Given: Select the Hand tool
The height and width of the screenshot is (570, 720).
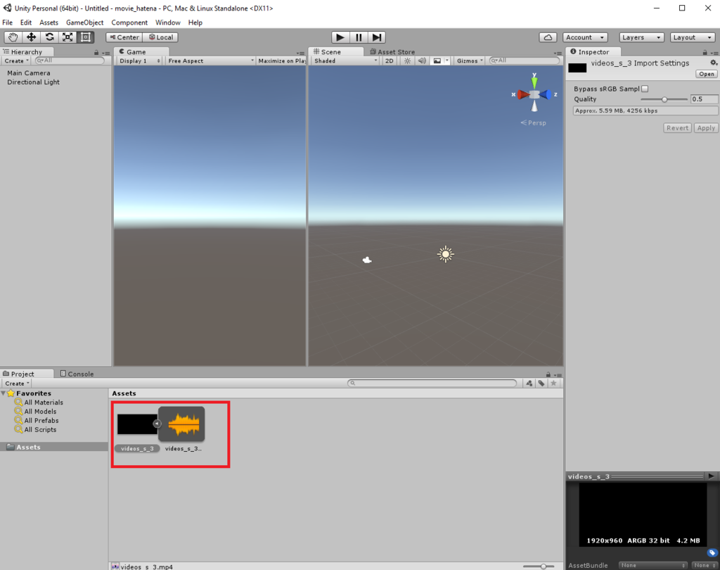Looking at the screenshot, I should (13, 37).
